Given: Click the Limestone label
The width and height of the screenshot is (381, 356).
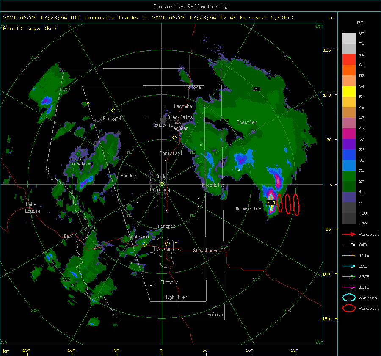Looking at the screenshot, I should (x=80, y=163).
